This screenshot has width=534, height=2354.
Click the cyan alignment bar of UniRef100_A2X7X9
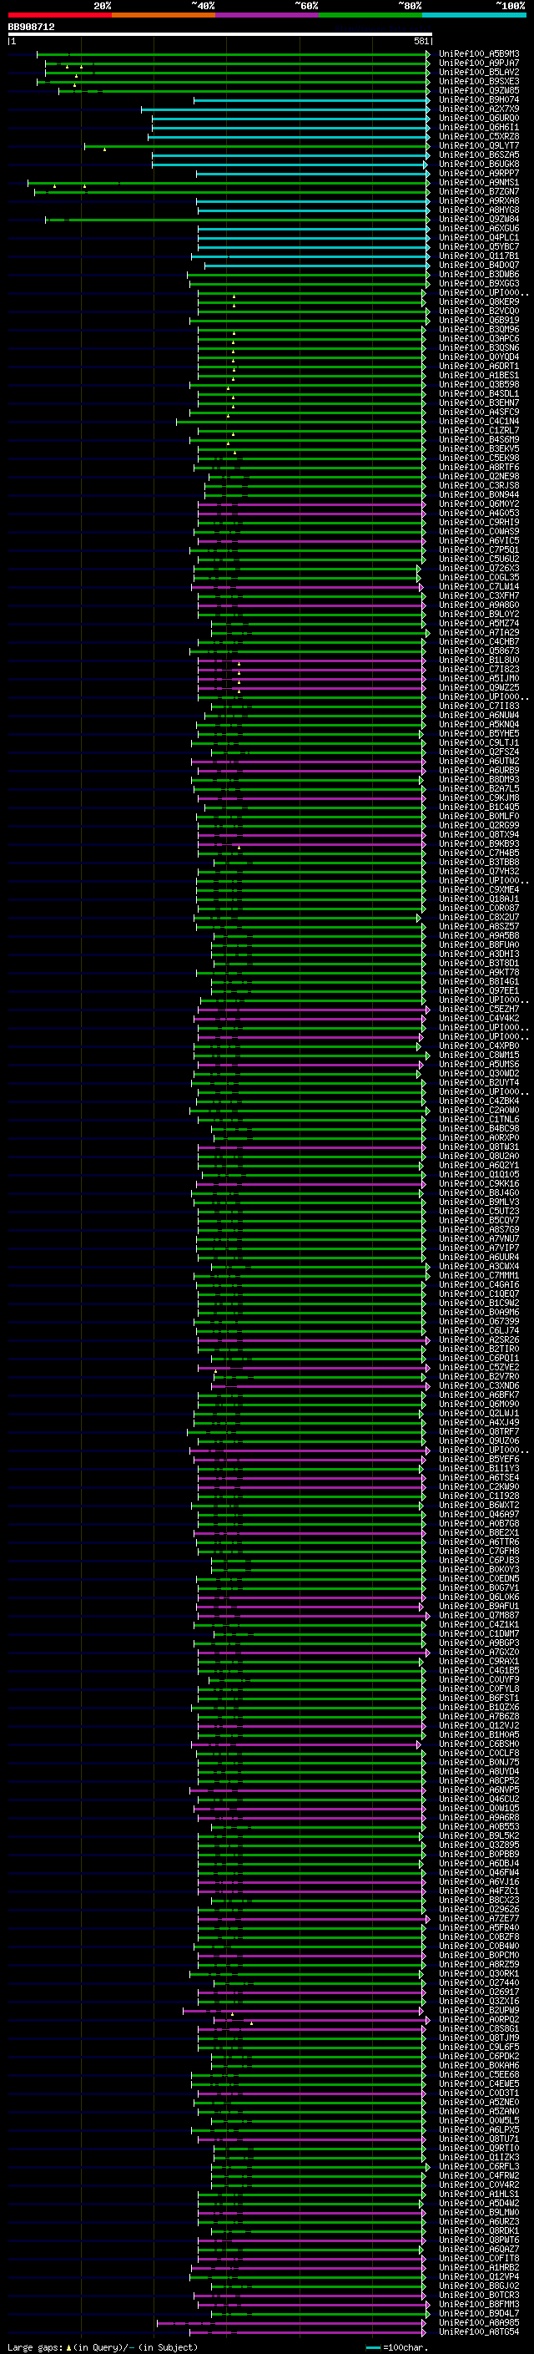coord(285,109)
